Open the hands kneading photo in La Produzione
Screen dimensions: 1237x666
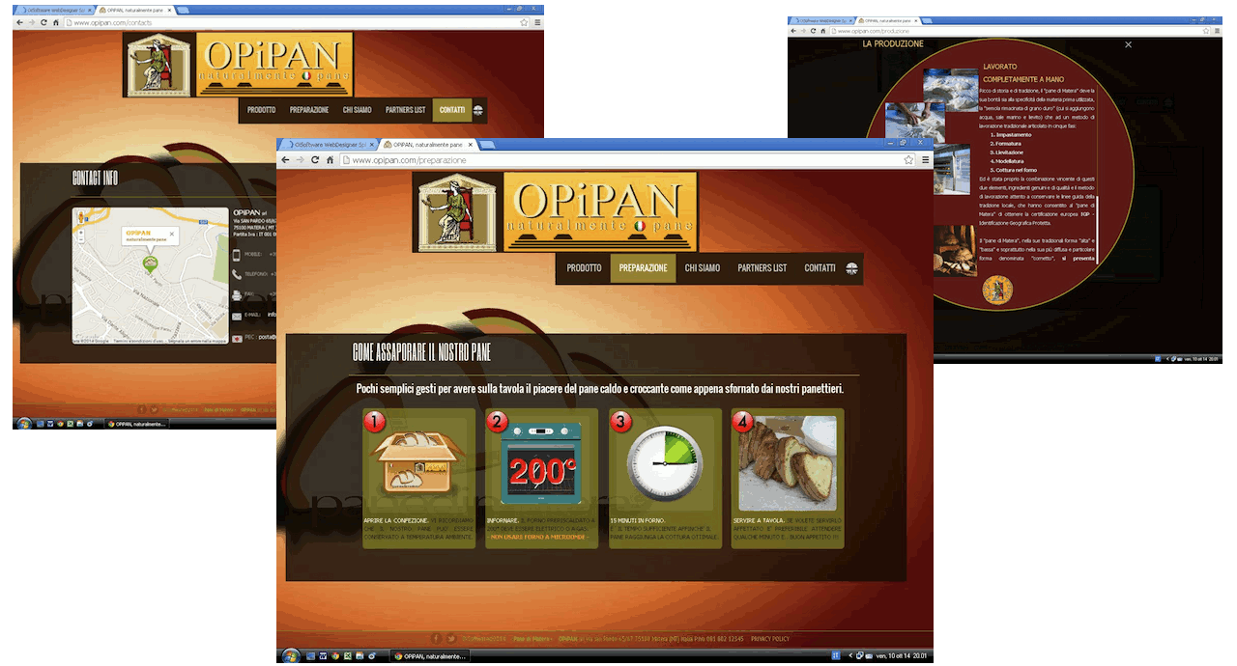click(914, 123)
